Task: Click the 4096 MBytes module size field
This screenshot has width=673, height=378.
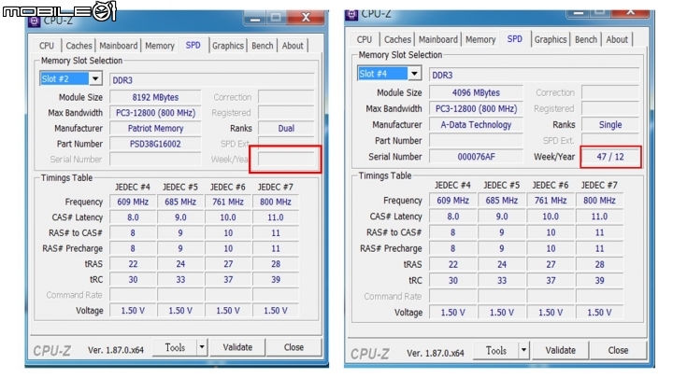Action: 476,92
